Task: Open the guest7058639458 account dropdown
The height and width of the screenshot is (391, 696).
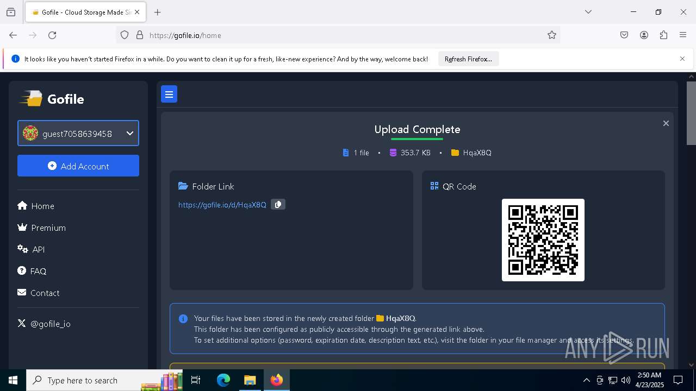Action: pyautogui.click(x=78, y=133)
